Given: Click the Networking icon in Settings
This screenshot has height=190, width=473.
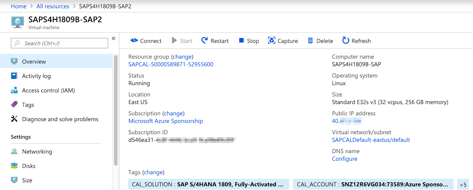Looking at the screenshot, I should coord(14,151).
